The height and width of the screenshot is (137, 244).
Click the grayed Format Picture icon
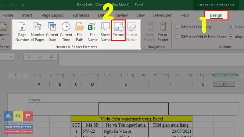[x=132, y=27]
